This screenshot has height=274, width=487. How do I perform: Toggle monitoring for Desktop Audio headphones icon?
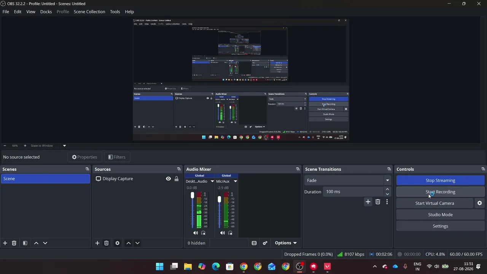[203, 233]
